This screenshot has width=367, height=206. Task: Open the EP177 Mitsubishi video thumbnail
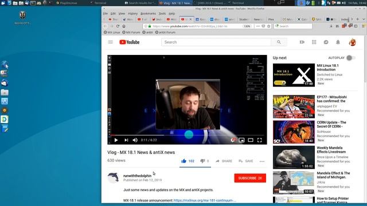tap(294, 106)
